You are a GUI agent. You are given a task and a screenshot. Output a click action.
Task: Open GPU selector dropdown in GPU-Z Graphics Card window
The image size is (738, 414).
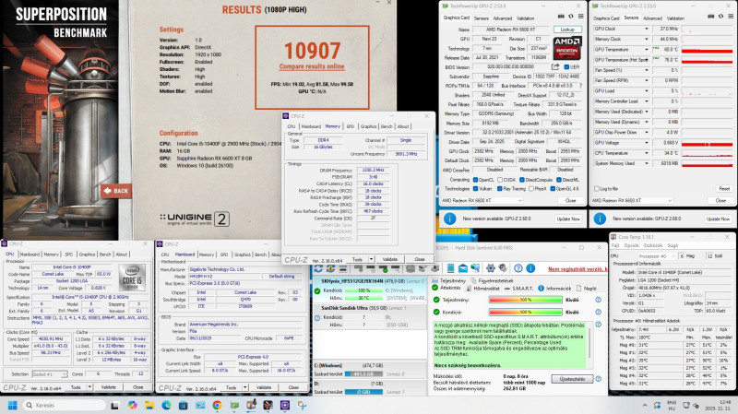click(482, 200)
